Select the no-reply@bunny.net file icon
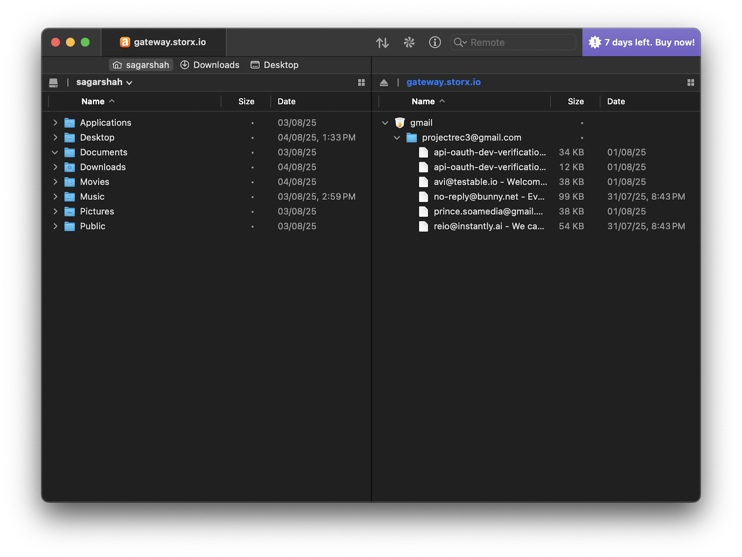742x557 pixels. [423, 197]
